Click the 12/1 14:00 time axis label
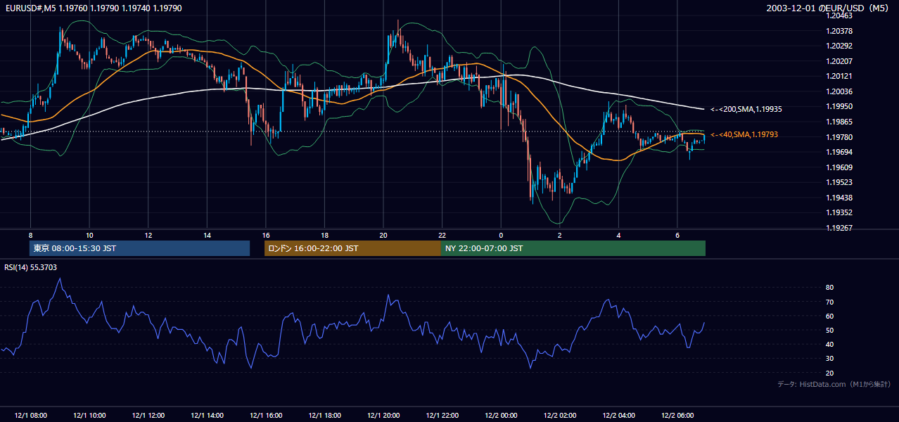This screenshot has height=422, width=899. tap(207, 416)
